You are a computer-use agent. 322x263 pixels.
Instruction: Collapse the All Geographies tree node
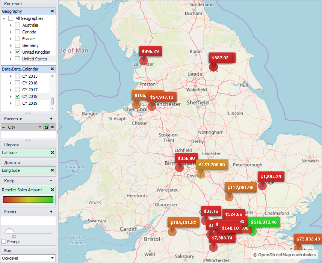pos(4,19)
